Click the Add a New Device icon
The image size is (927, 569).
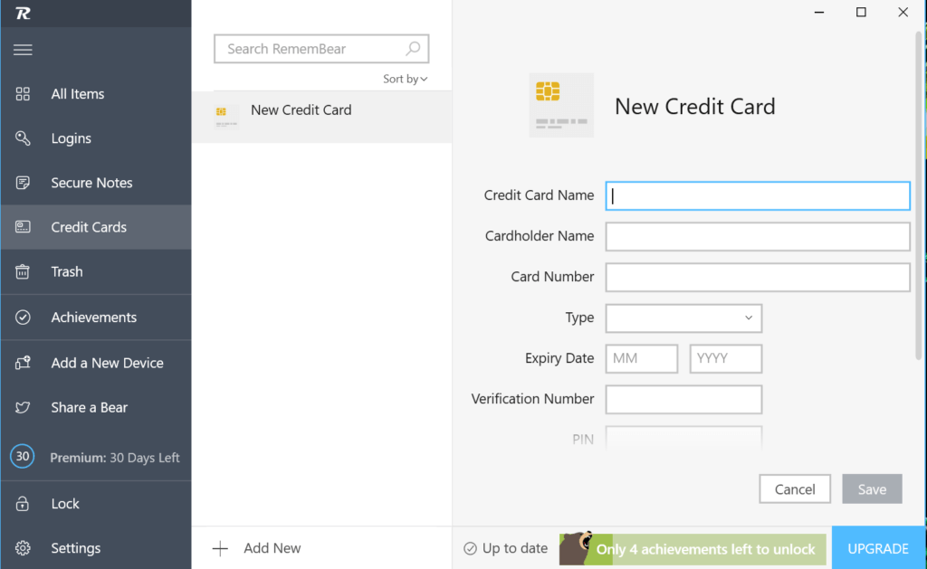(23, 363)
